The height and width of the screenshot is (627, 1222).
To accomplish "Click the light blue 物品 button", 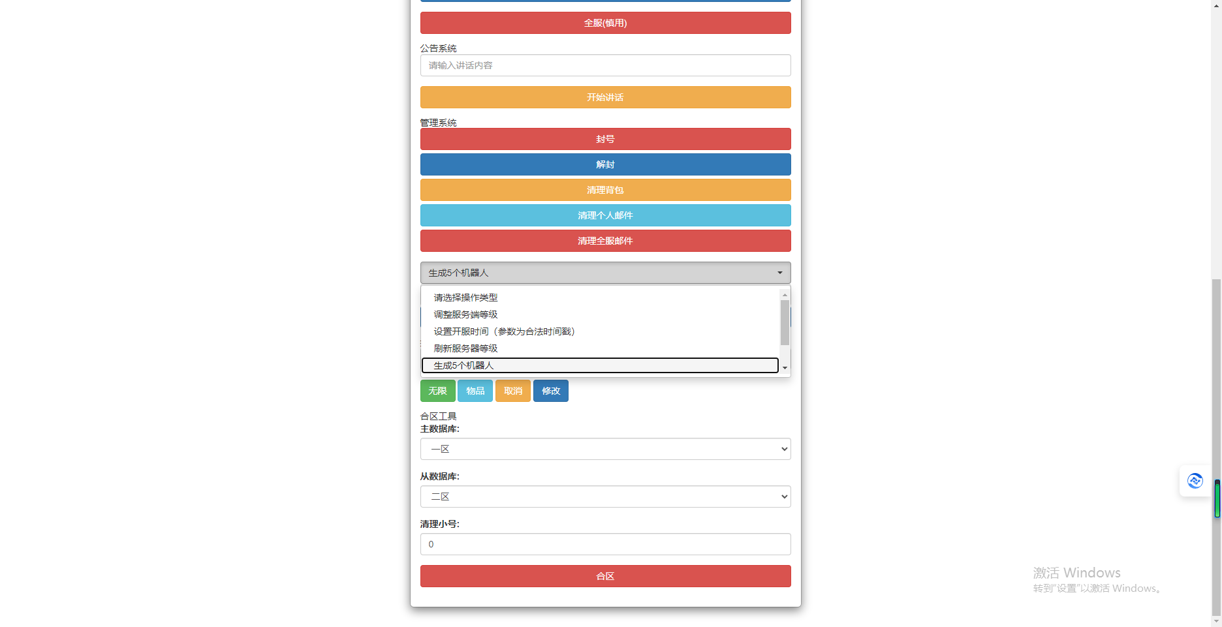I will [x=475, y=391].
